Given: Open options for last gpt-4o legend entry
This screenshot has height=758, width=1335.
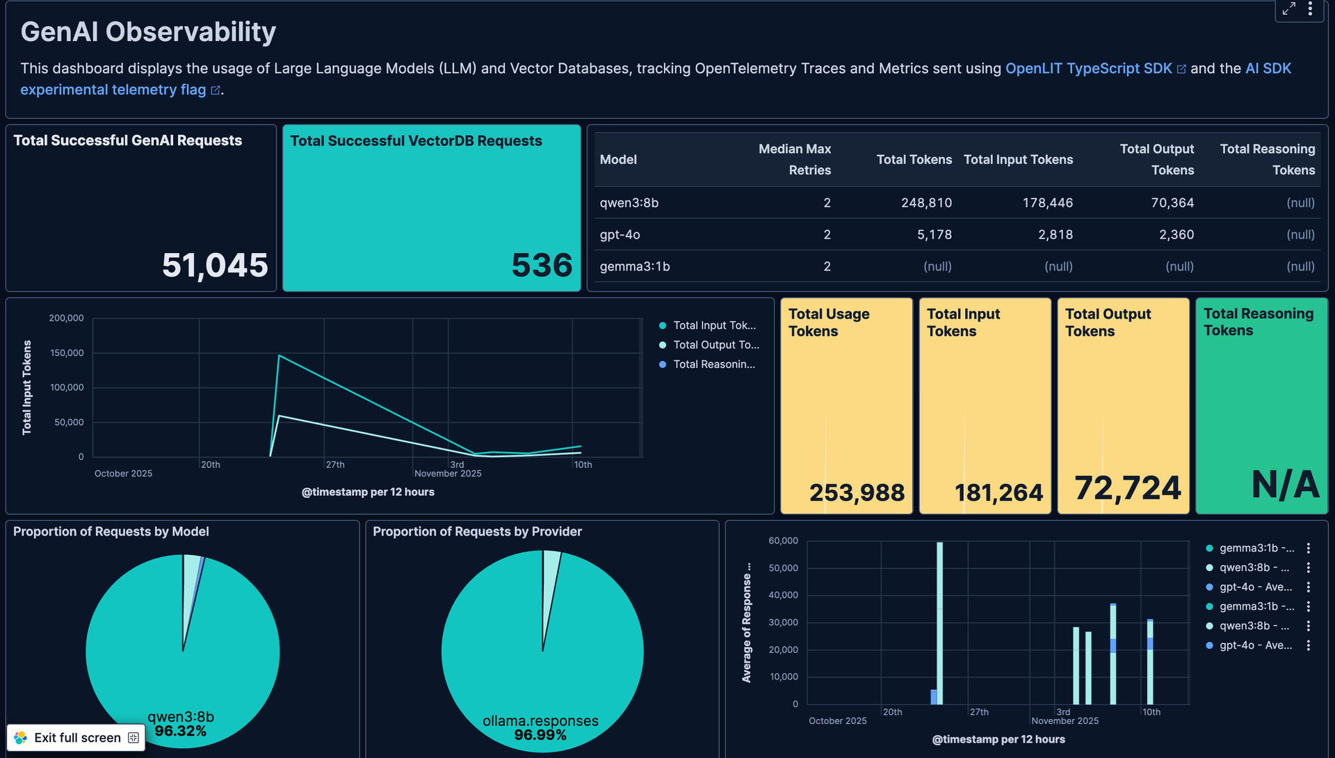Looking at the screenshot, I should coord(1308,645).
